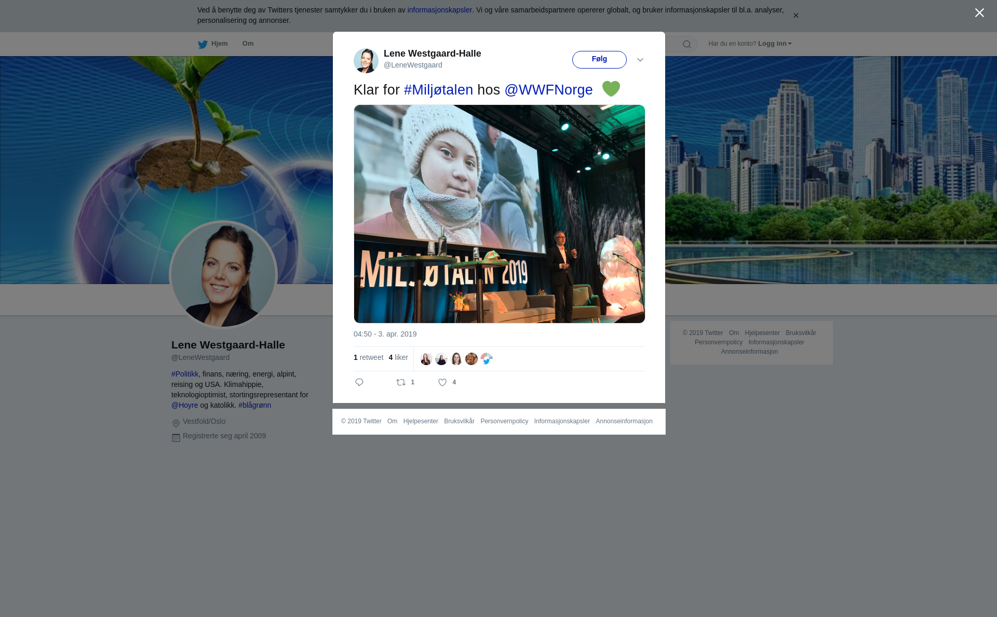The height and width of the screenshot is (617, 997).
Task: Click the green heart emoji in tweet
Action: [x=611, y=89]
